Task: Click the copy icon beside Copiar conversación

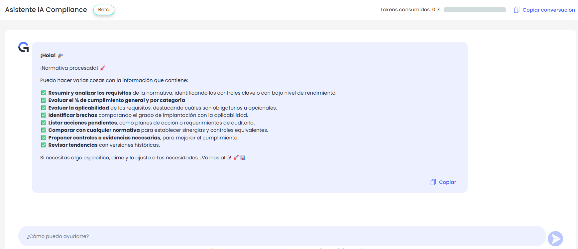Action: 517,10
